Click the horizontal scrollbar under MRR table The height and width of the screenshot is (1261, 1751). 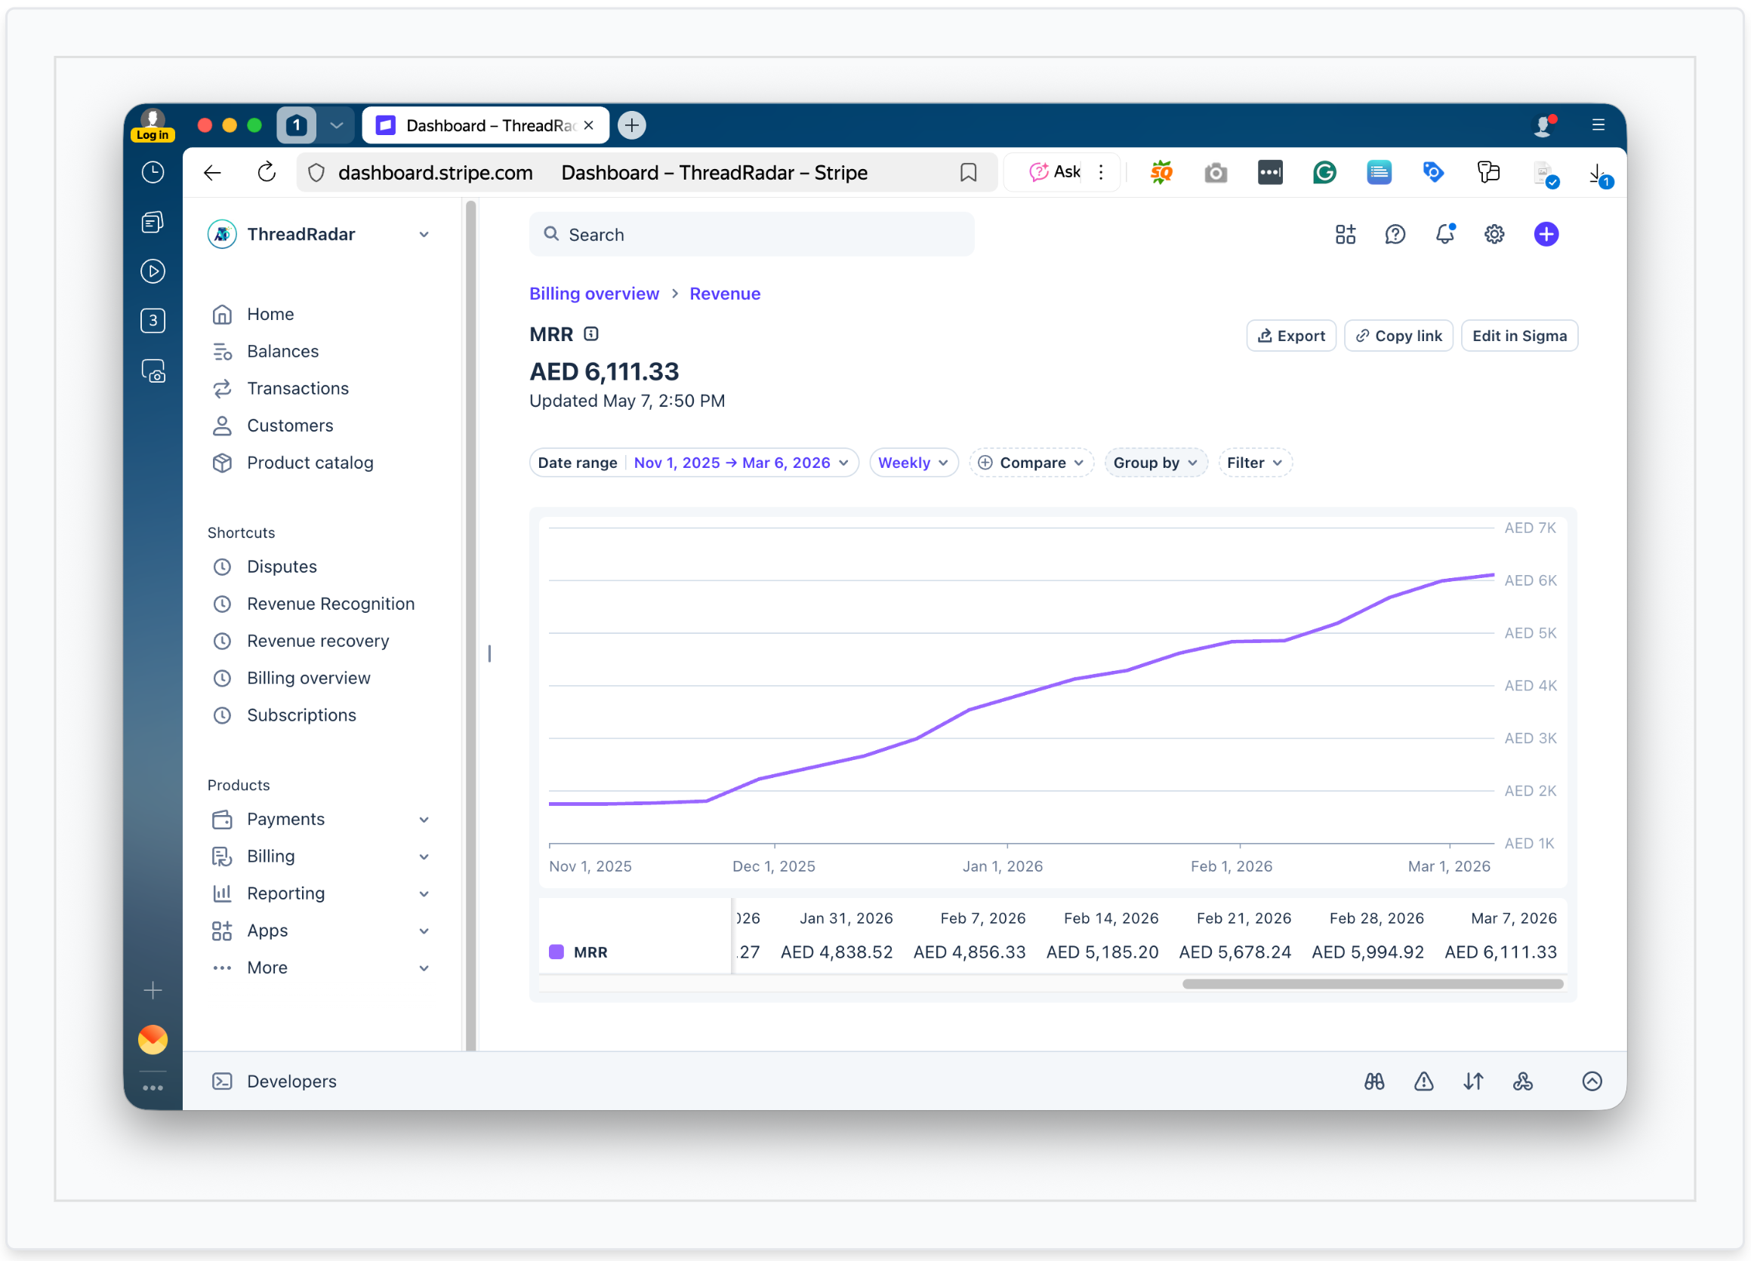click(1373, 984)
